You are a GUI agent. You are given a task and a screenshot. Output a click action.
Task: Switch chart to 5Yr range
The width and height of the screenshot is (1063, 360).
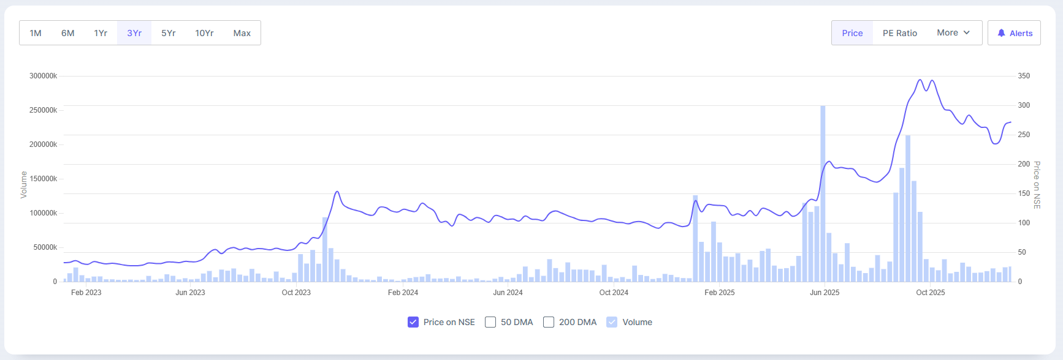coord(168,33)
